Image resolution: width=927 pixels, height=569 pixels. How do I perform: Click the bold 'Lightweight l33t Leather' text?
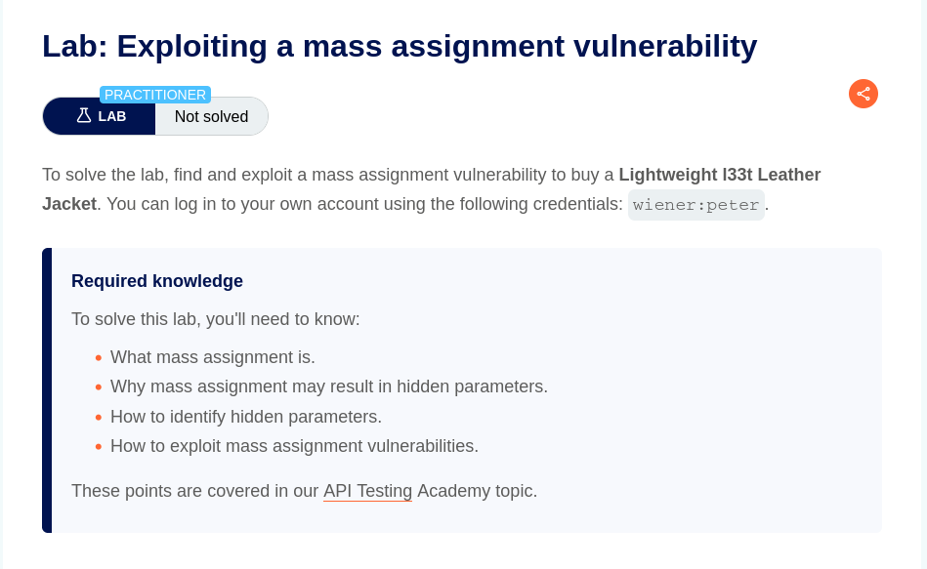[720, 175]
